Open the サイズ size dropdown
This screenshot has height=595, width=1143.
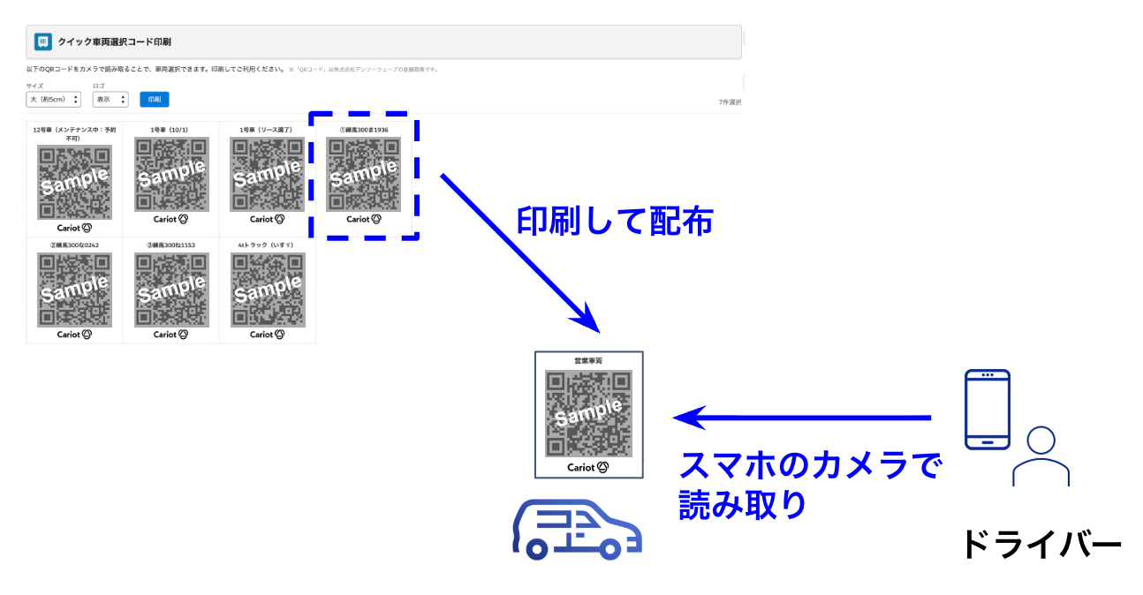tap(53, 100)
